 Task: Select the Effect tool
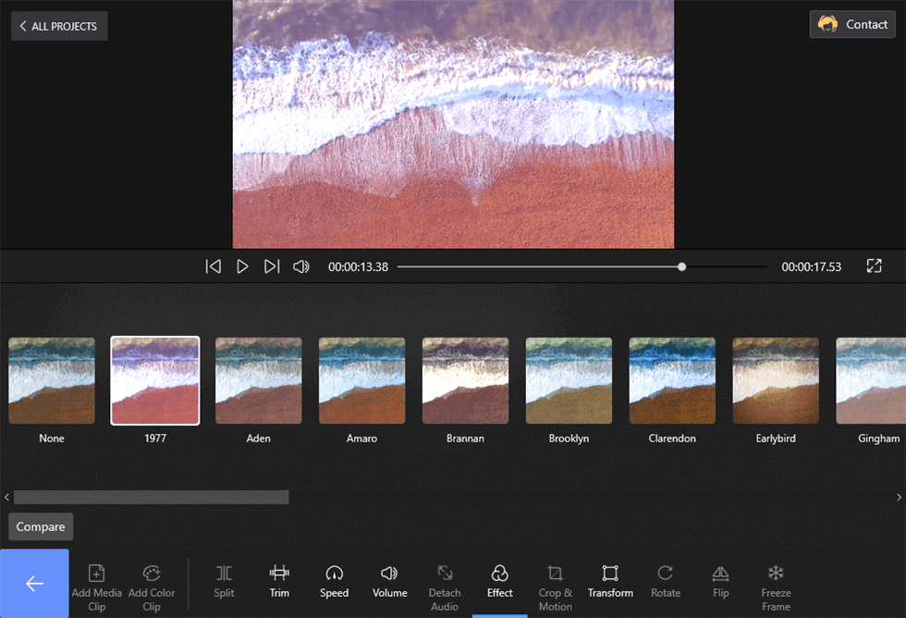[x=500, y=582]
